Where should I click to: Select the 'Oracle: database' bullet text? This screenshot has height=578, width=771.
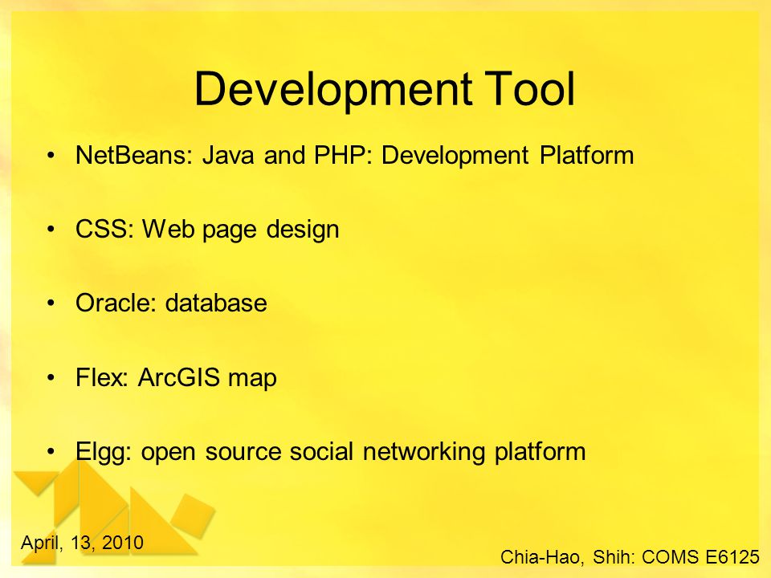pos(171,303)
